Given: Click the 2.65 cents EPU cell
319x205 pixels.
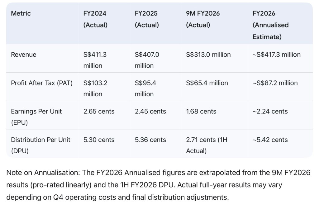Looking at the screenshot, I should click(x=99, y=111).
